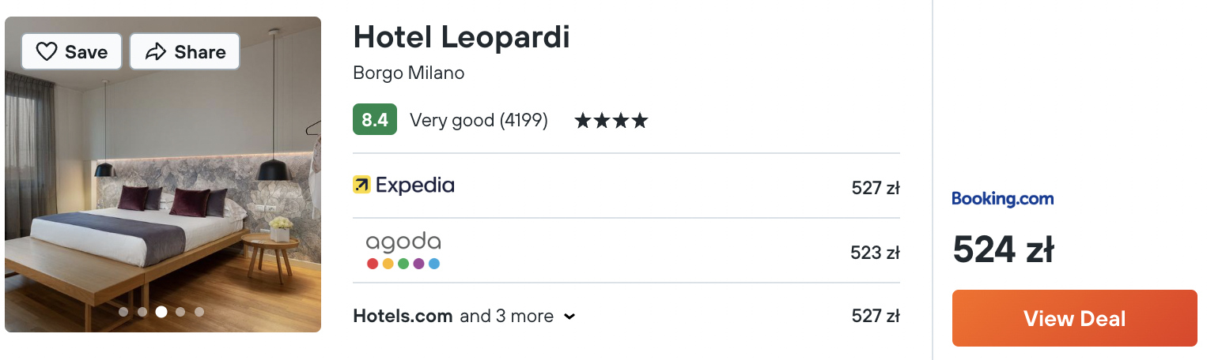Click the four-star rating icons
This screenshot has height=360, width=1207.
click(x=611, y=121)
